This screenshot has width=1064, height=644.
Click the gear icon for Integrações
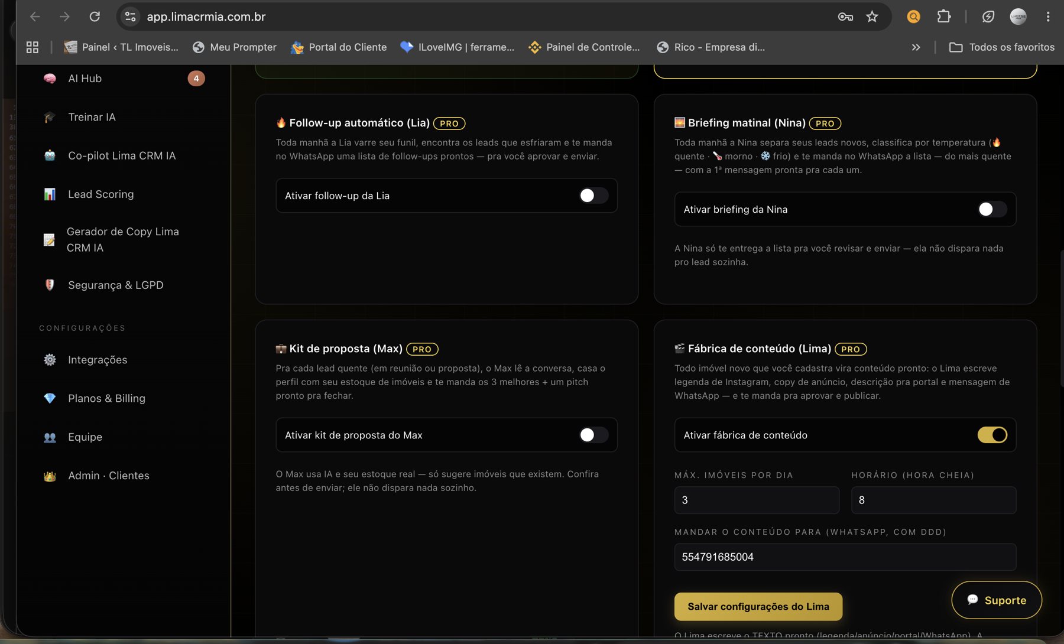pyautogui.click(x=50, y=360)
